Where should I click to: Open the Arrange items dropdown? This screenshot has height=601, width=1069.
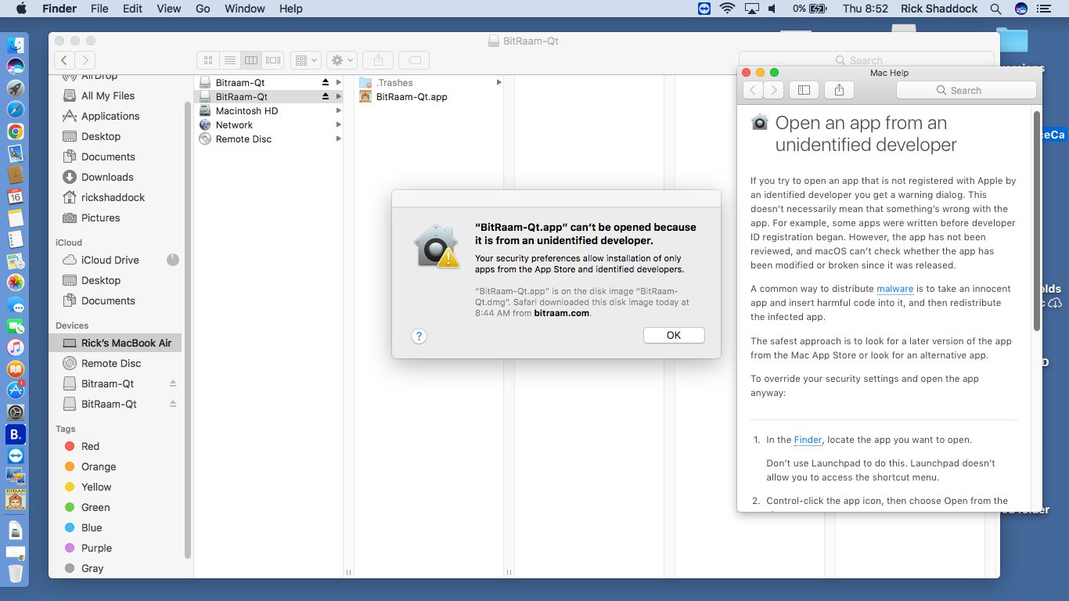pos(305,60)
